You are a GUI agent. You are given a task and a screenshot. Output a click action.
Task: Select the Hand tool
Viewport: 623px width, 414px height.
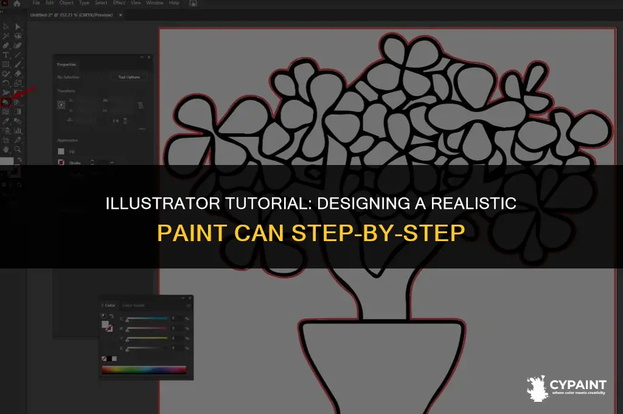point(6,150)
